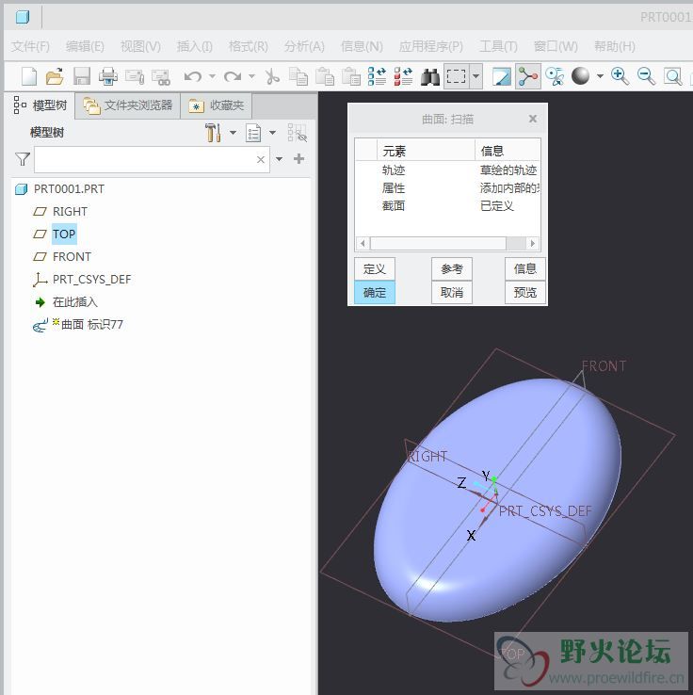Open the 插入(I) menu
This screenshot has height=695, width=693.
pyautogui.click(x=195, y=46)
